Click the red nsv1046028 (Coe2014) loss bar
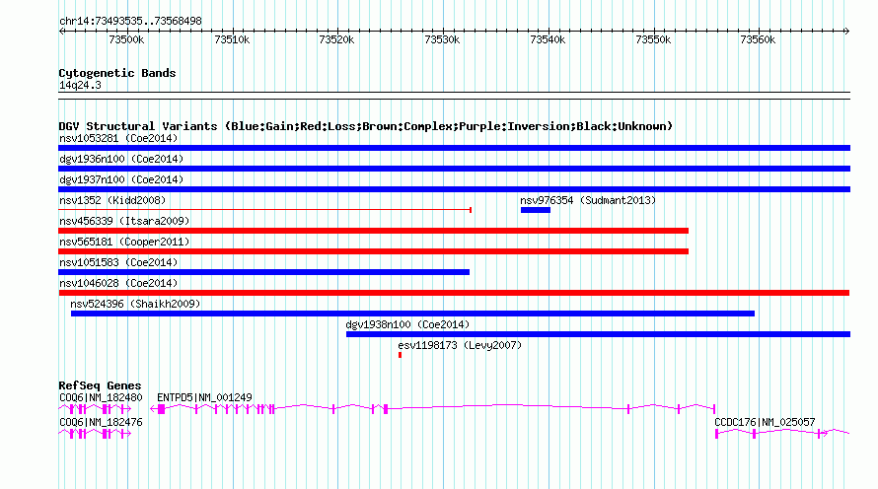 454,293
